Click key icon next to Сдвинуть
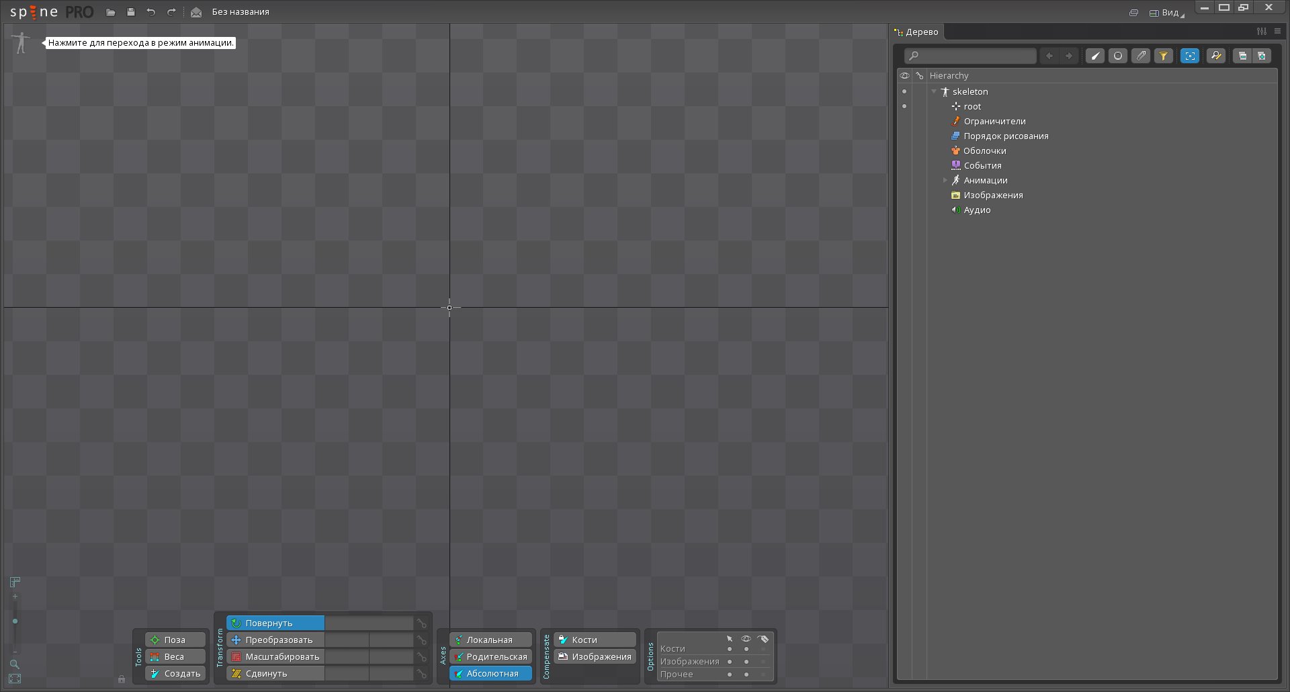This screenshot has height=692, width=1290. pos(422,673)
